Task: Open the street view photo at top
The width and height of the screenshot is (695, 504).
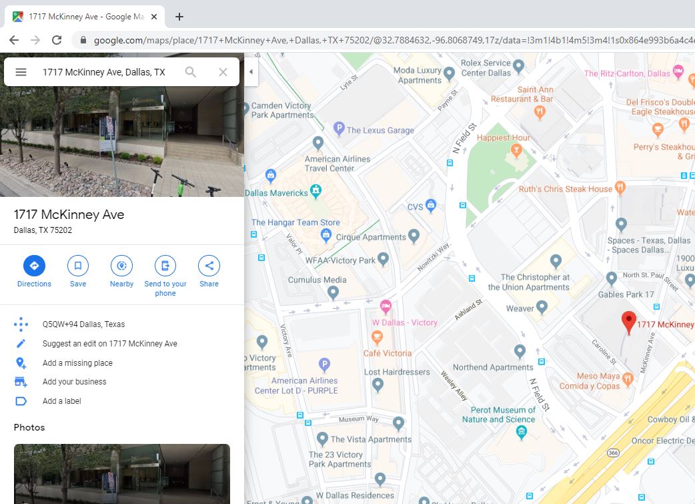Action: 122,141
